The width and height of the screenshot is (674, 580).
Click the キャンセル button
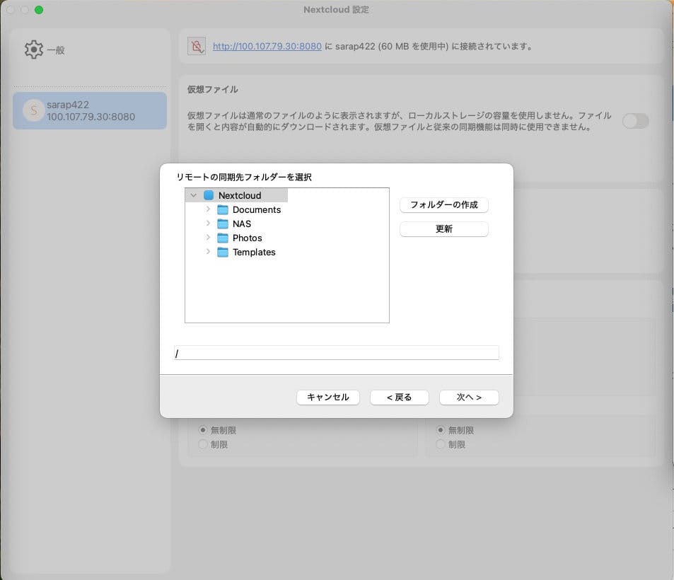coord(328,398)
